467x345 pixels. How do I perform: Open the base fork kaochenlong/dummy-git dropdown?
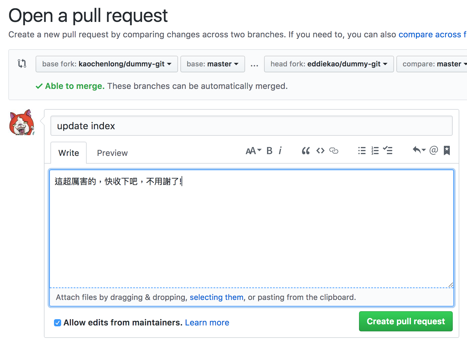(107, 64)
